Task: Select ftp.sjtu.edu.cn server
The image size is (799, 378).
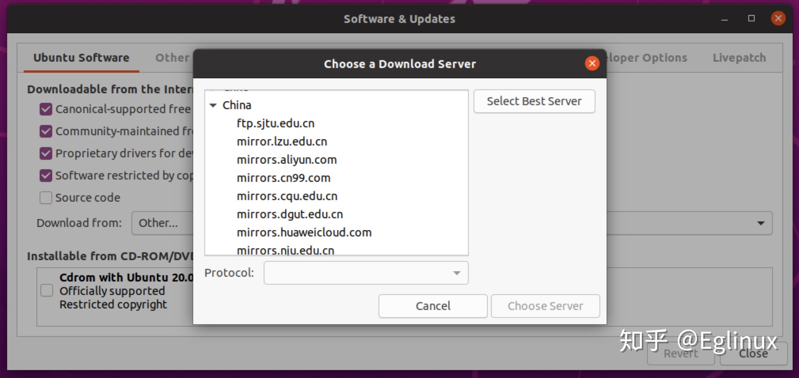Action: tap(276, 123)
